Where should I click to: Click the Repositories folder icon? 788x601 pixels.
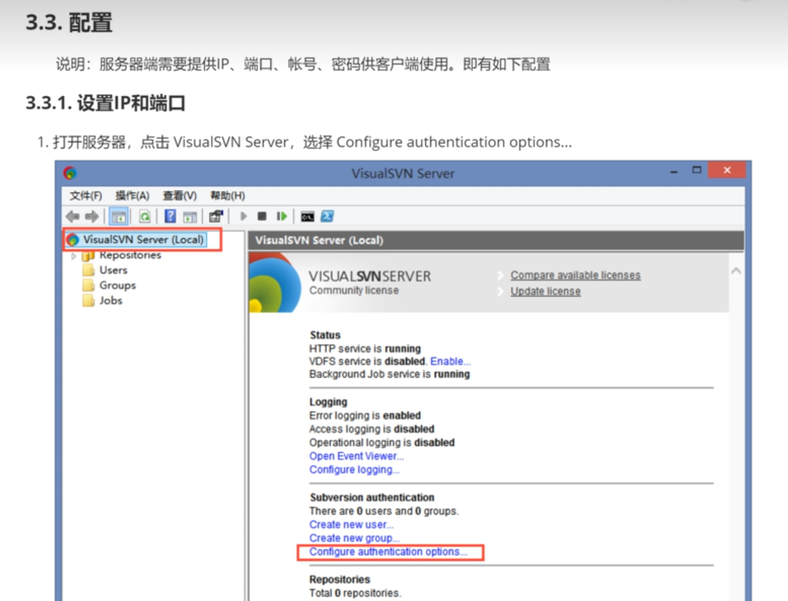tap(89, 256)
